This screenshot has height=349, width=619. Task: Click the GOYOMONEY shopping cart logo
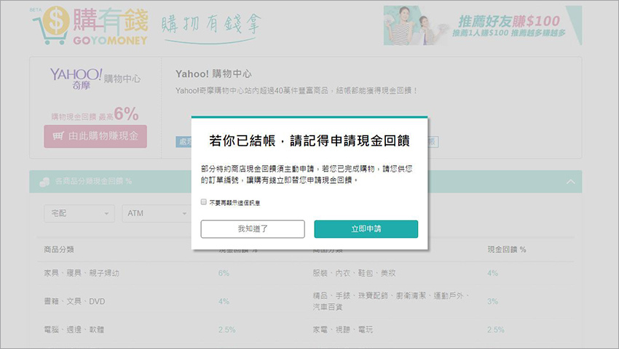(x=91, y=25)
